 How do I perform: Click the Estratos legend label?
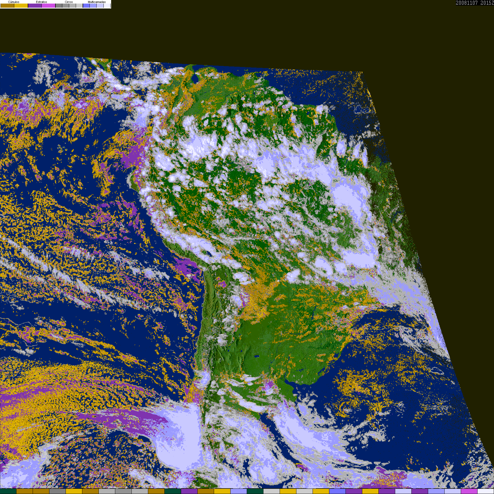41,2
